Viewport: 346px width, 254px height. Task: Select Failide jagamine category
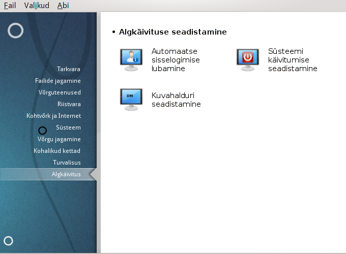tap(58, 81)
